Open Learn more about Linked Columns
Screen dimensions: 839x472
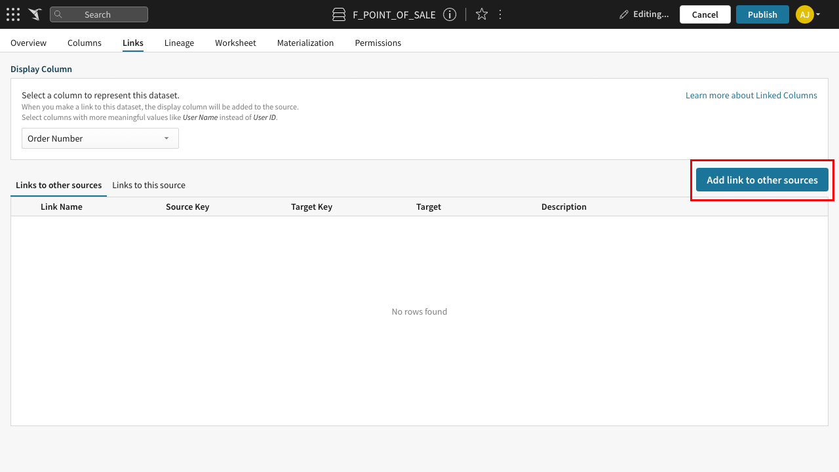pyautogui.click(x=751, y=95)
